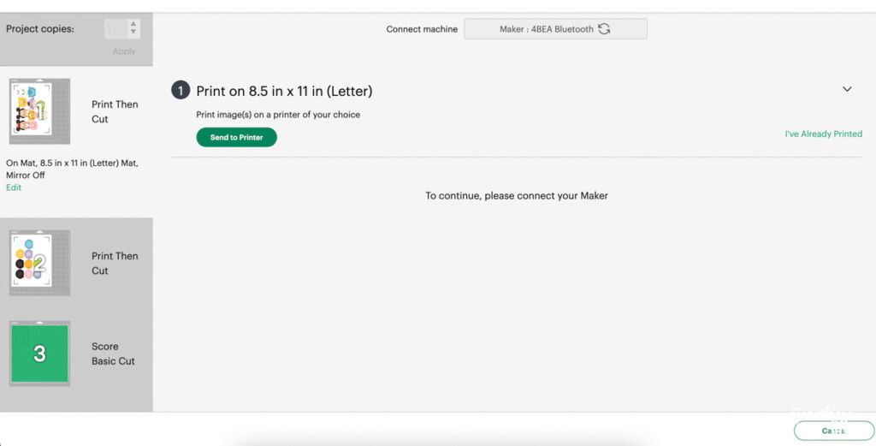
Task: Collapse the Print on Letter section chevron
Action: 847,89
